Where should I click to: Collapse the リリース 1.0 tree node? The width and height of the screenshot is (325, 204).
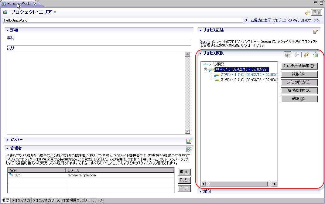(x=205, y=70)
